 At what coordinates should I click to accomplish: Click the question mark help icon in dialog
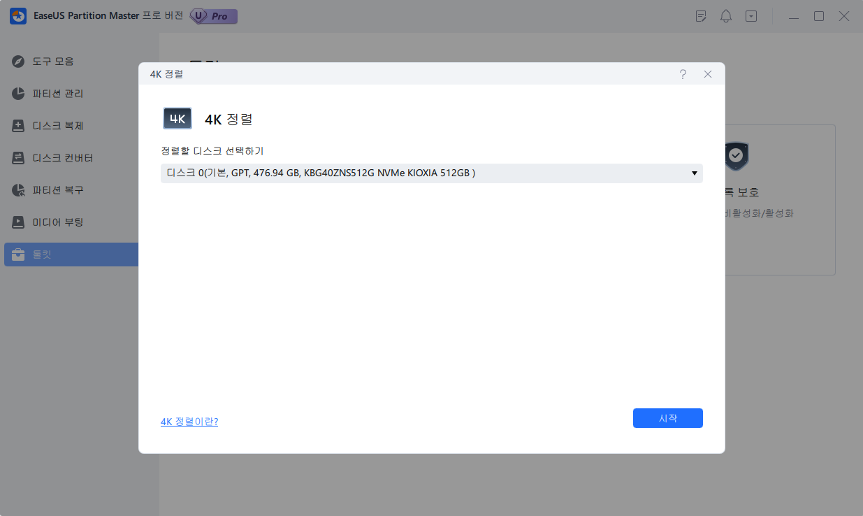click(683, 74)
